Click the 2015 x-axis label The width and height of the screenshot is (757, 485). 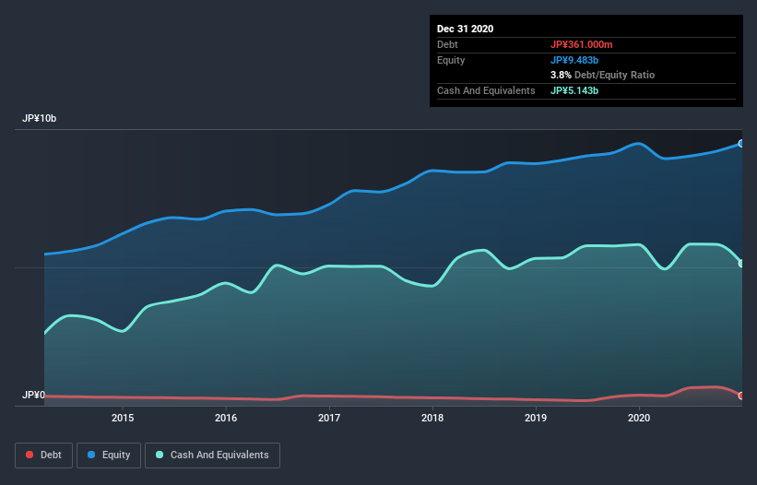point(123,418)
